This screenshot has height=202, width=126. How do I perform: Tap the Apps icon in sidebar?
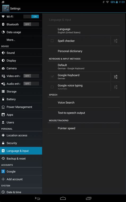[x=3, y=115]
